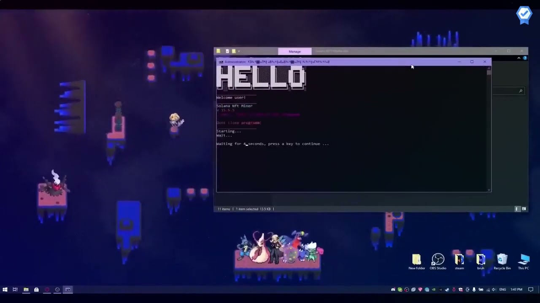This screenshot has width=540, height=303.
Task: Switch File Explorer to large icons view
Action: coord(524,209)
